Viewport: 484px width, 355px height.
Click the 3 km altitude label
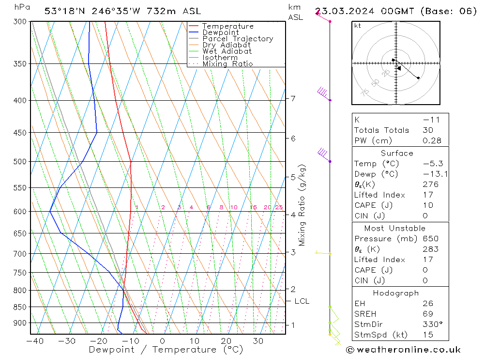pos(293,252)
